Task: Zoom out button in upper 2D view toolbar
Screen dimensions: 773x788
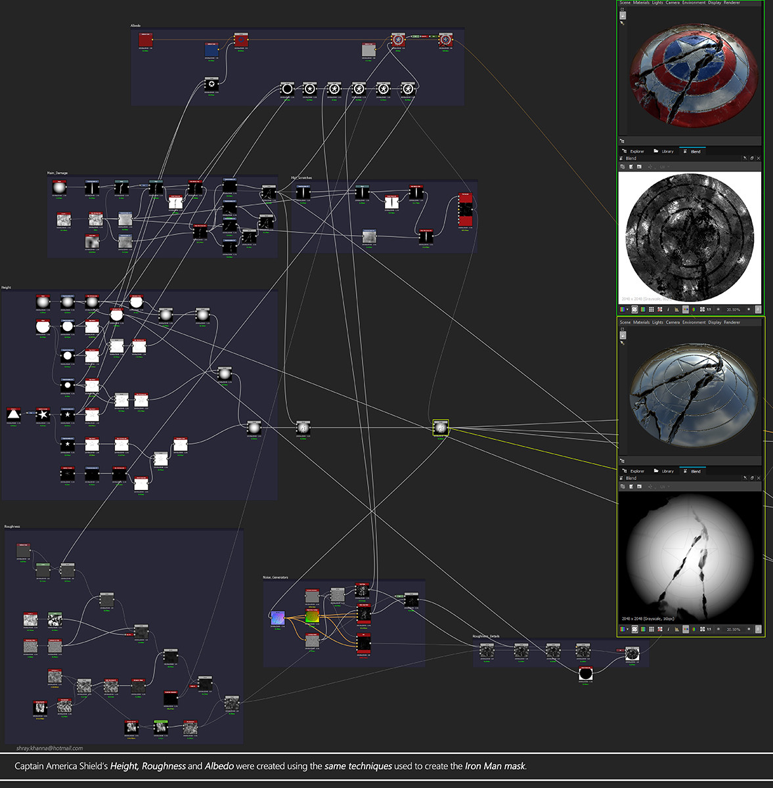Action: click(718, 309)
